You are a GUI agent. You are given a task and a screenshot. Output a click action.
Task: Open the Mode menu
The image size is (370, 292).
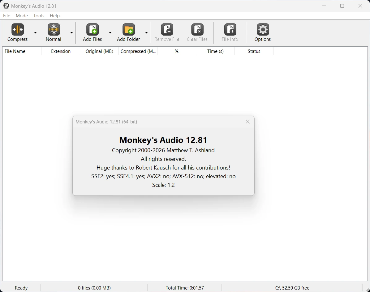(22, 15)
